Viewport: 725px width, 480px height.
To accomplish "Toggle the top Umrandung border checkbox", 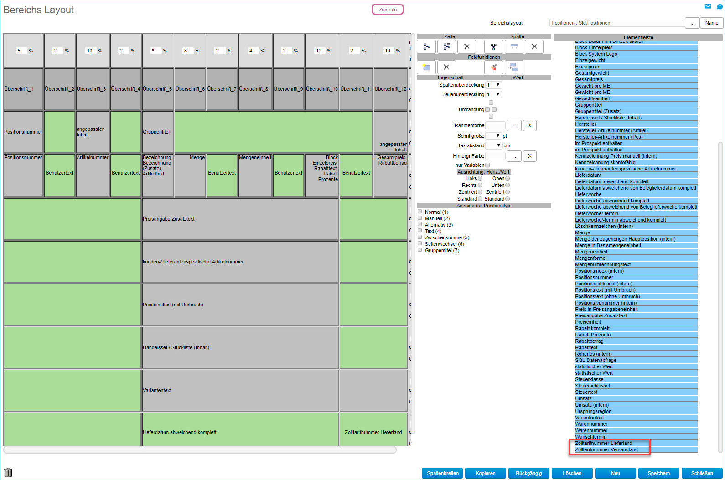I will tap(491, 103).
